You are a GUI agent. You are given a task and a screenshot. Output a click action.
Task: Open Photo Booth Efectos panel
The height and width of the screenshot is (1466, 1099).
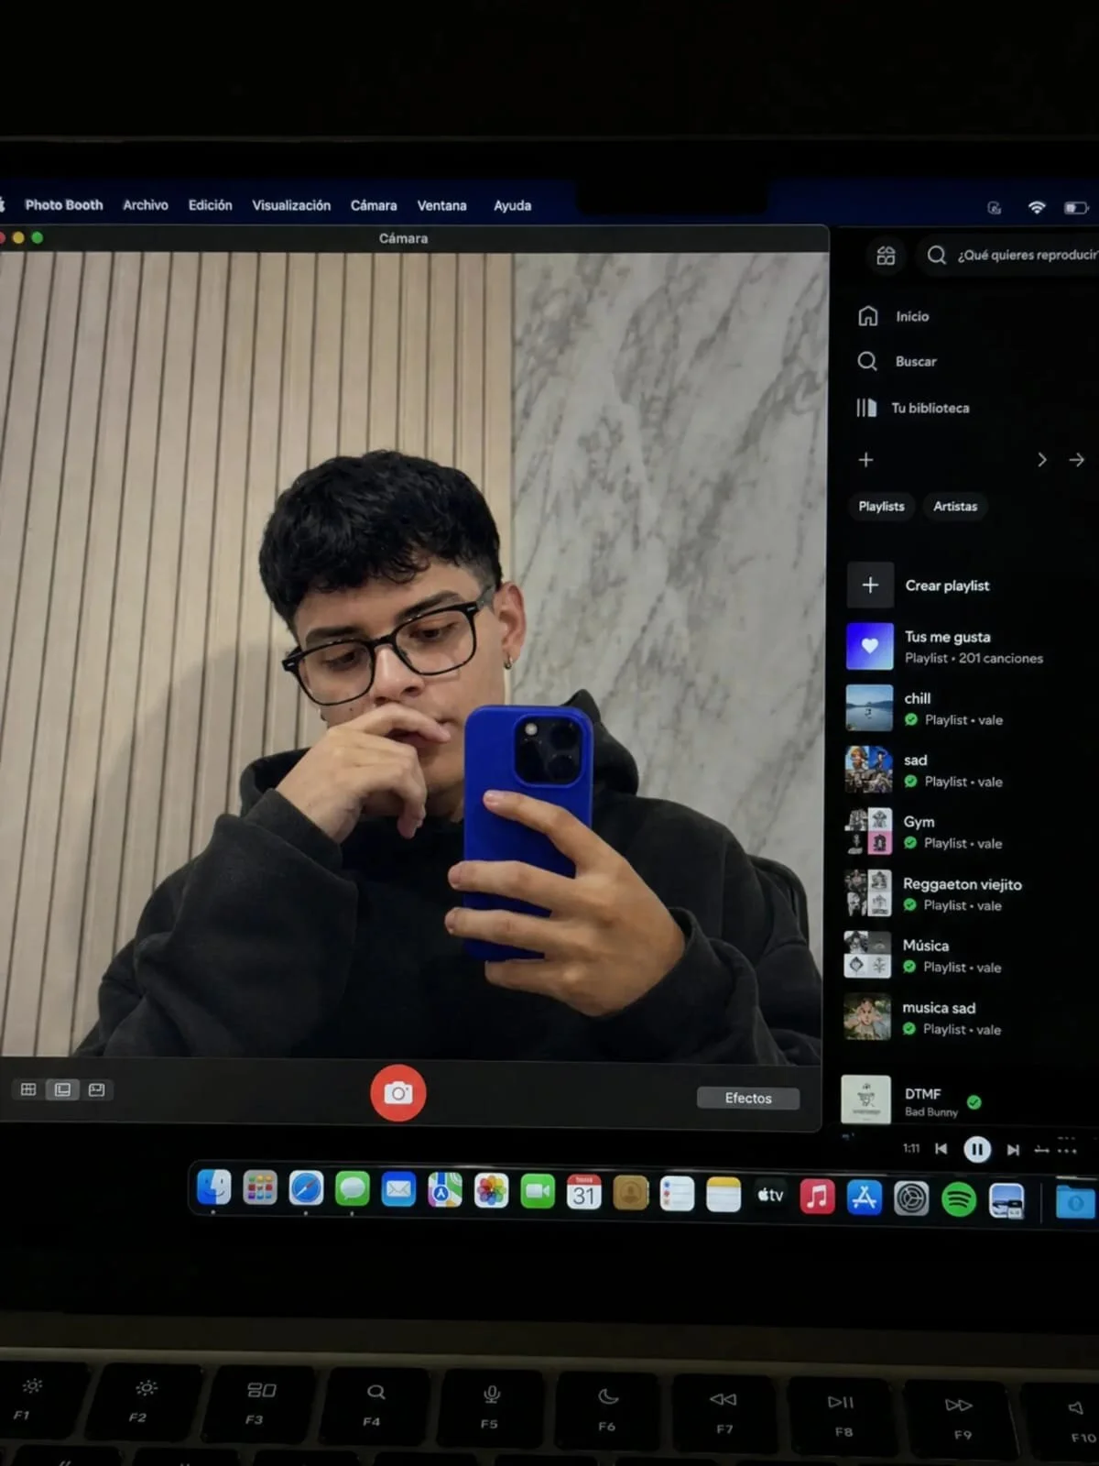(x=748, y=1098)
